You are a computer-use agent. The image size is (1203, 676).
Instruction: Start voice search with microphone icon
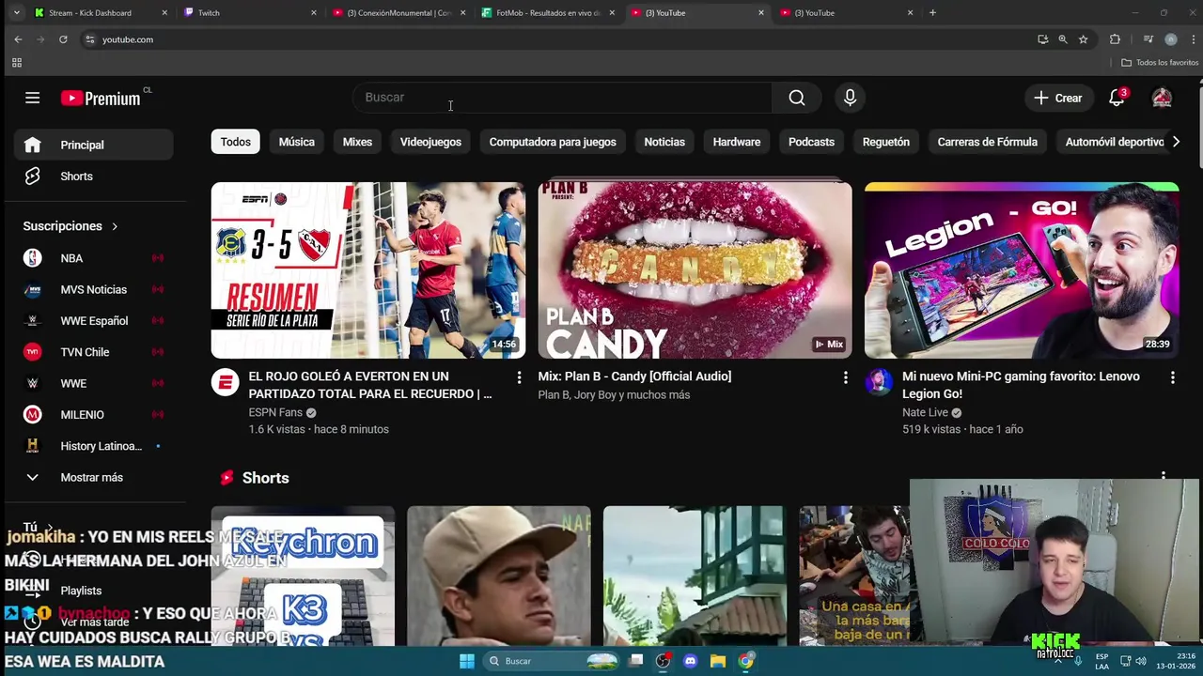click(850, 98)
